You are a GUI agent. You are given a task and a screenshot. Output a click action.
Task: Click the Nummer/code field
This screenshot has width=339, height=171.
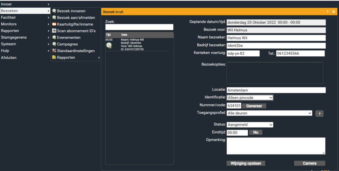click(234, 106)
